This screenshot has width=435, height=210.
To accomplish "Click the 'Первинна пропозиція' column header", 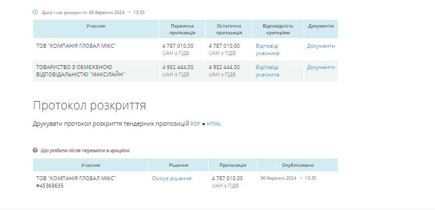I will click(182, 29).
